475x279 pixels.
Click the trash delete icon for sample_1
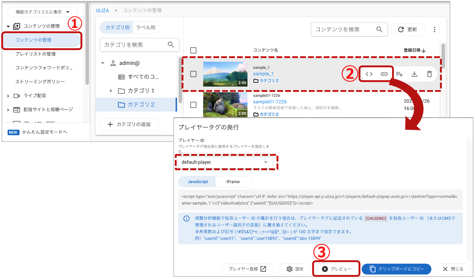430,74
